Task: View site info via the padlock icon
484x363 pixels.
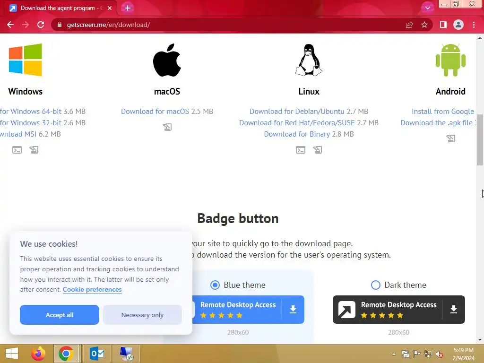Action: pyautogui.click(x=60, y=25)
